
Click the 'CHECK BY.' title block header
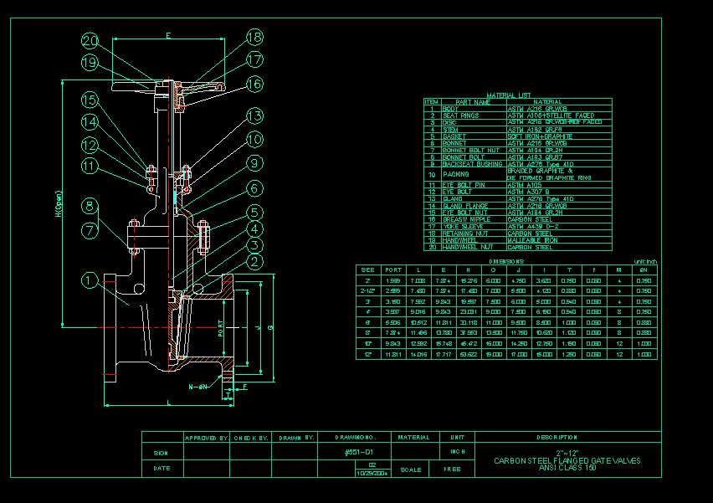point(250,438)
